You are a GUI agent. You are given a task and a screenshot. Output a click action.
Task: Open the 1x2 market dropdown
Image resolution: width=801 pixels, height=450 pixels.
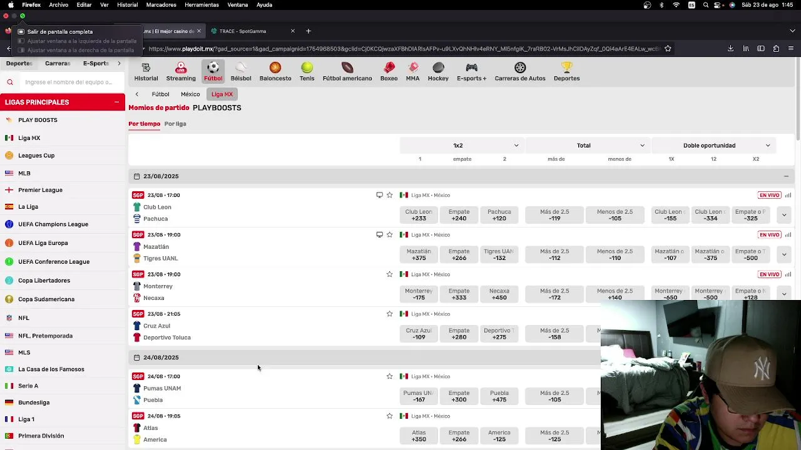[461, 146]
